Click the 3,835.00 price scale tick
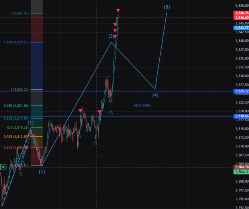Image resolution: width=249 pixels, height=209 pixels. [242, 58]
